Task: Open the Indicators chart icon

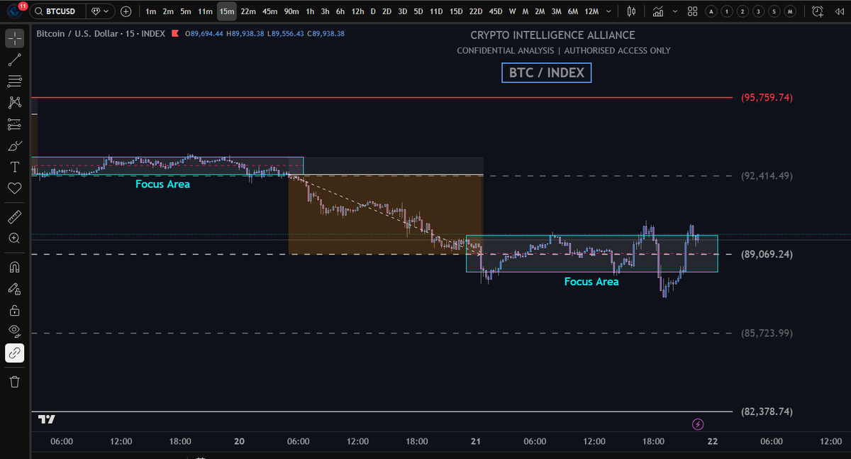Action: (x=659, y=11)
